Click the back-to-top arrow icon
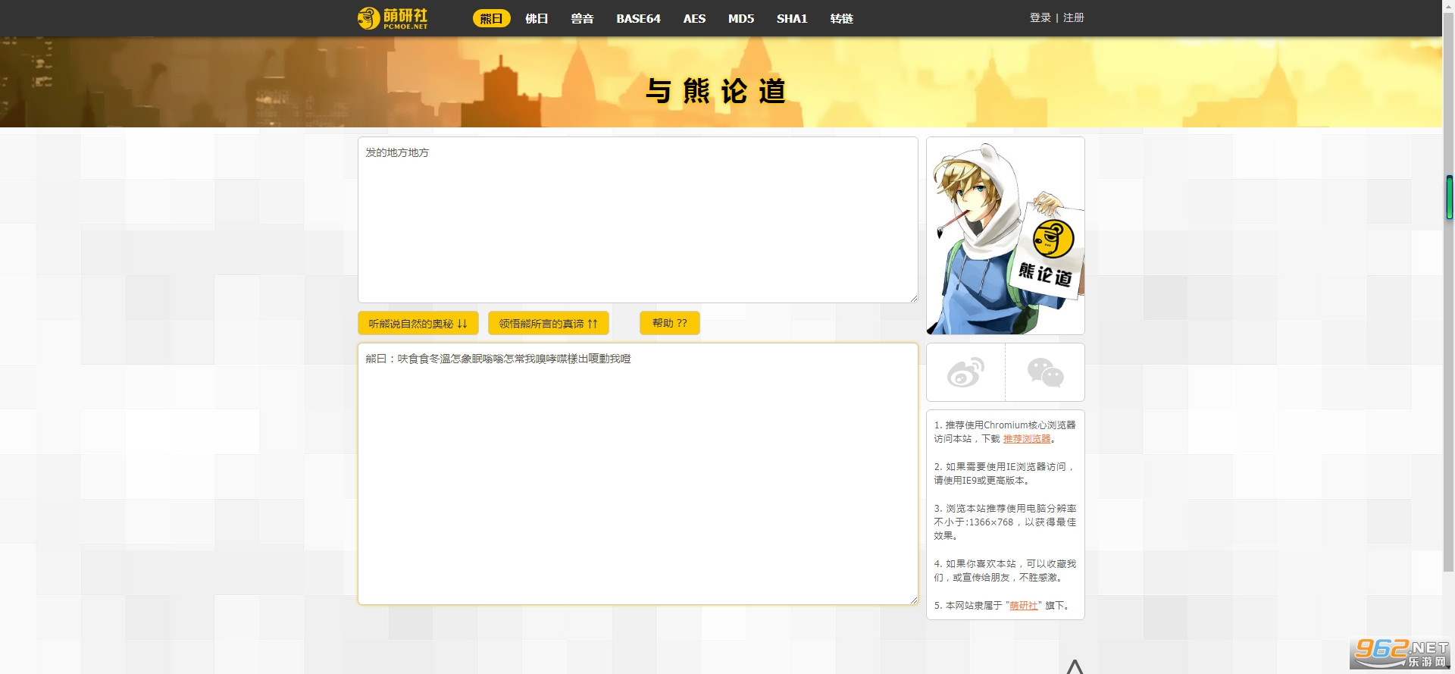 pyautogui.click(x=1075, y=666)
